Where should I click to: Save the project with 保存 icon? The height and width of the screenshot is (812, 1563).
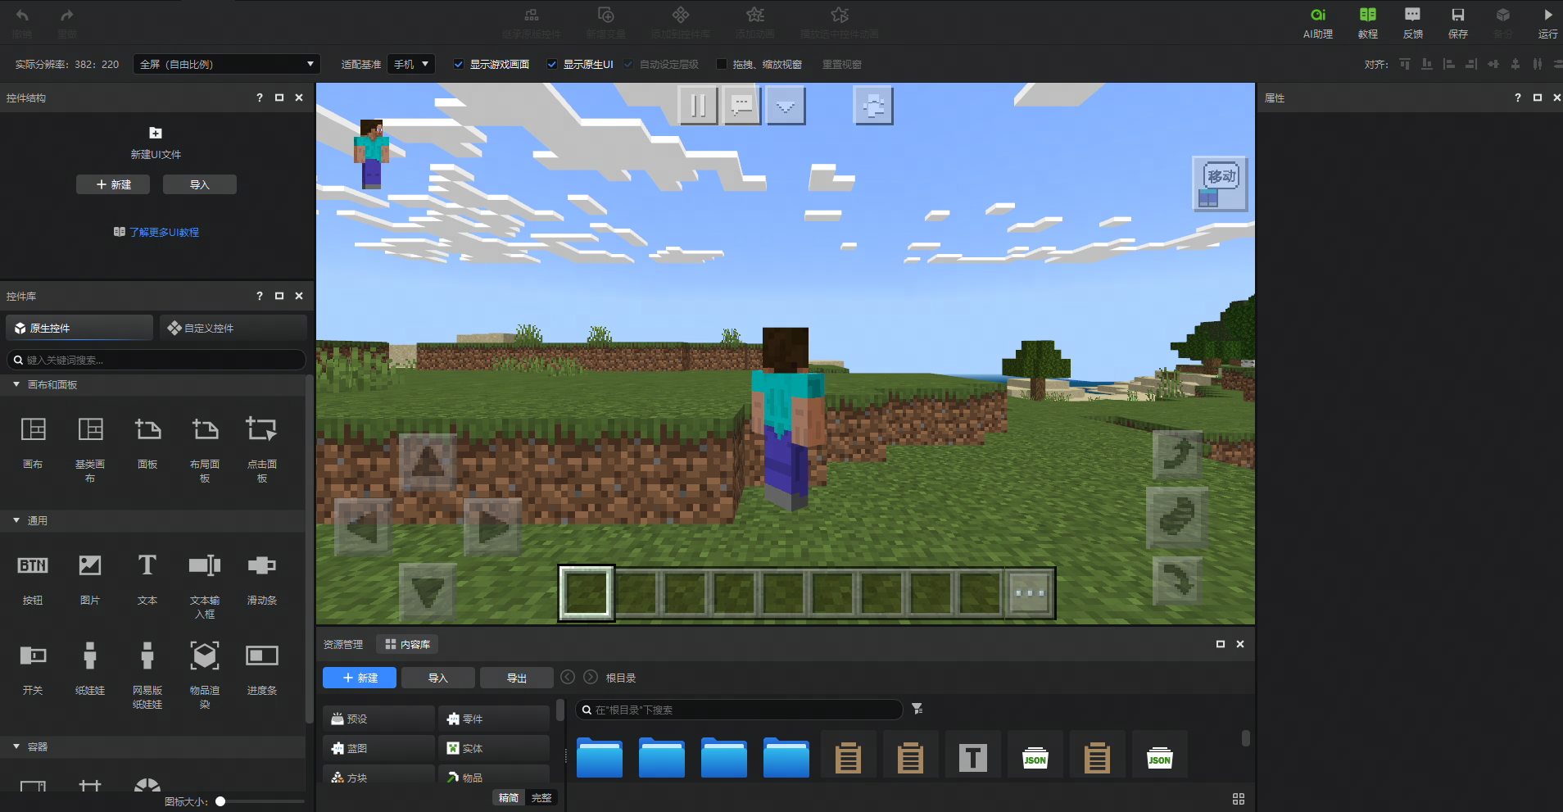(1457, 23)
